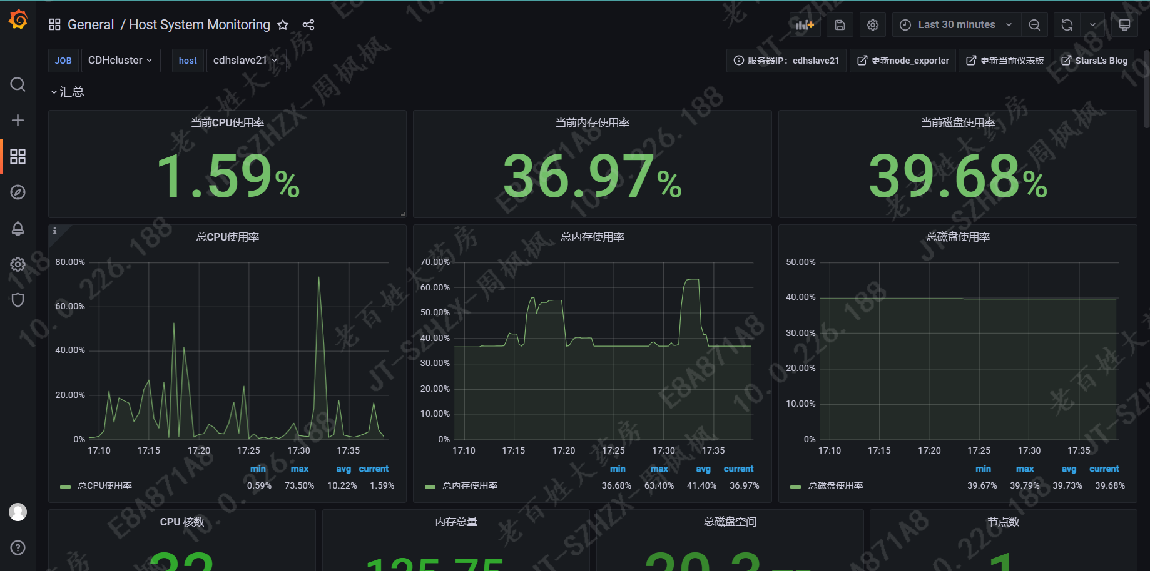Open the 当前CPU使用率 panel title menu
The image size is (1150, 571).
click(x=228, y=122)
